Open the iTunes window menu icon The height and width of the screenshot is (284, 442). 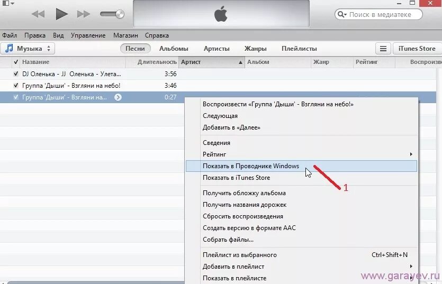tap(7, 3)
